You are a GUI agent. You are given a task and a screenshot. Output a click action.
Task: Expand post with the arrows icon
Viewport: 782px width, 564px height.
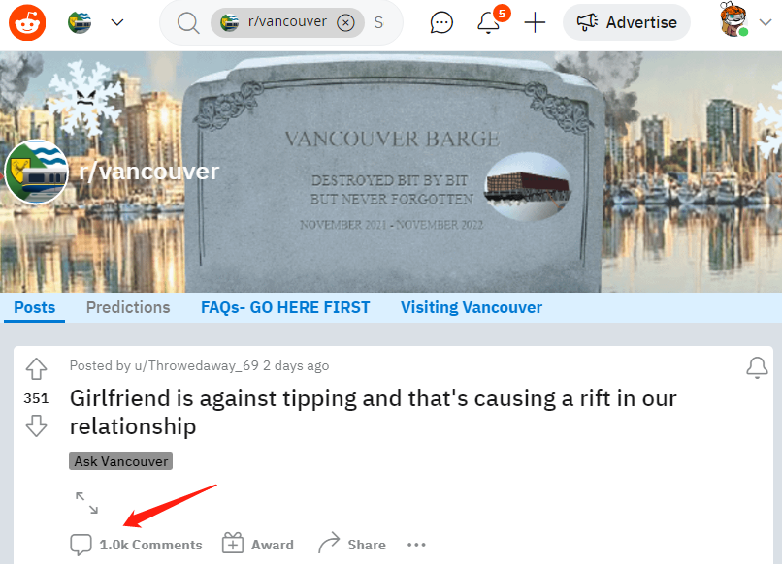(86, 503)
